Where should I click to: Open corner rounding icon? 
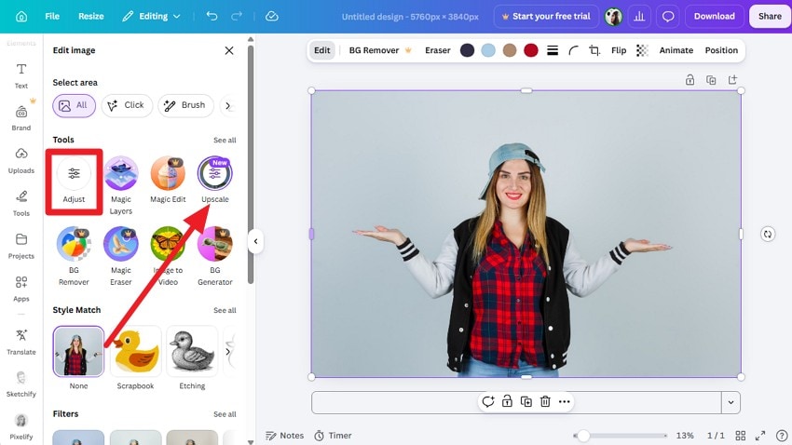[573, 50]
